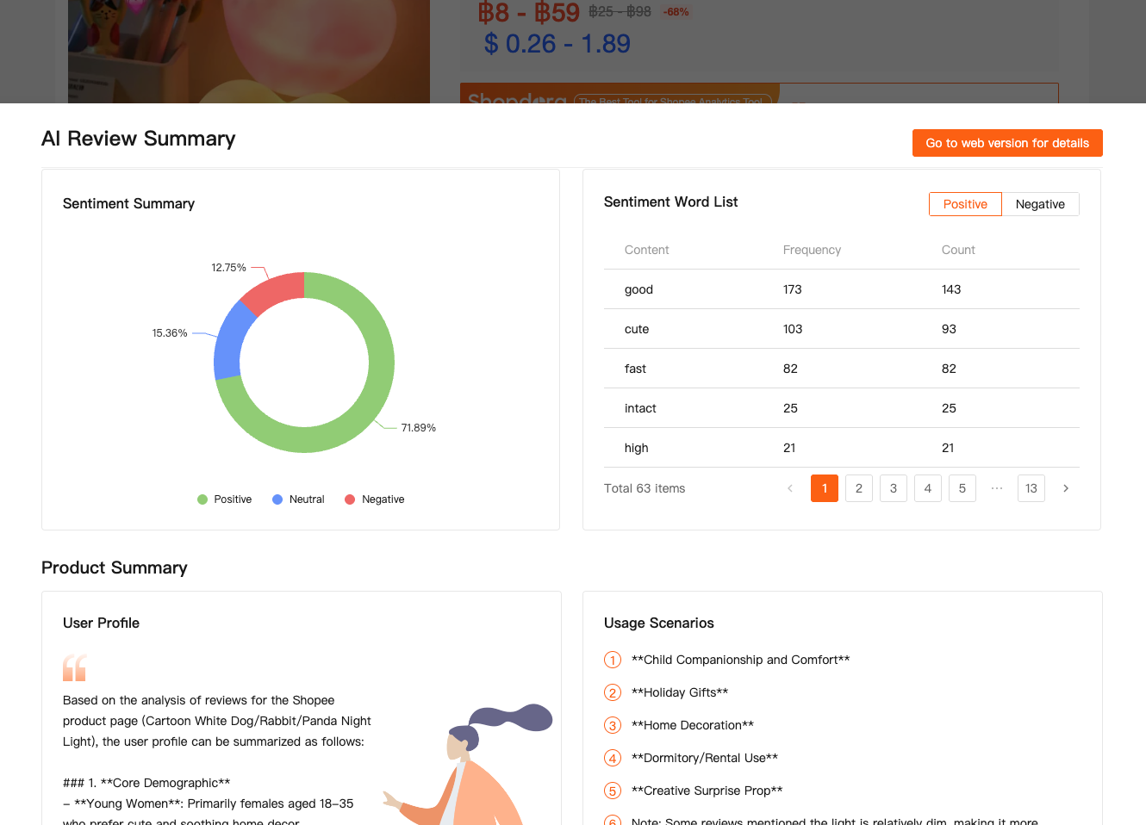Viewport: 1146px width, 825px height.
Task: Click the orange quotation mark icon
Action: click(75, 667)
